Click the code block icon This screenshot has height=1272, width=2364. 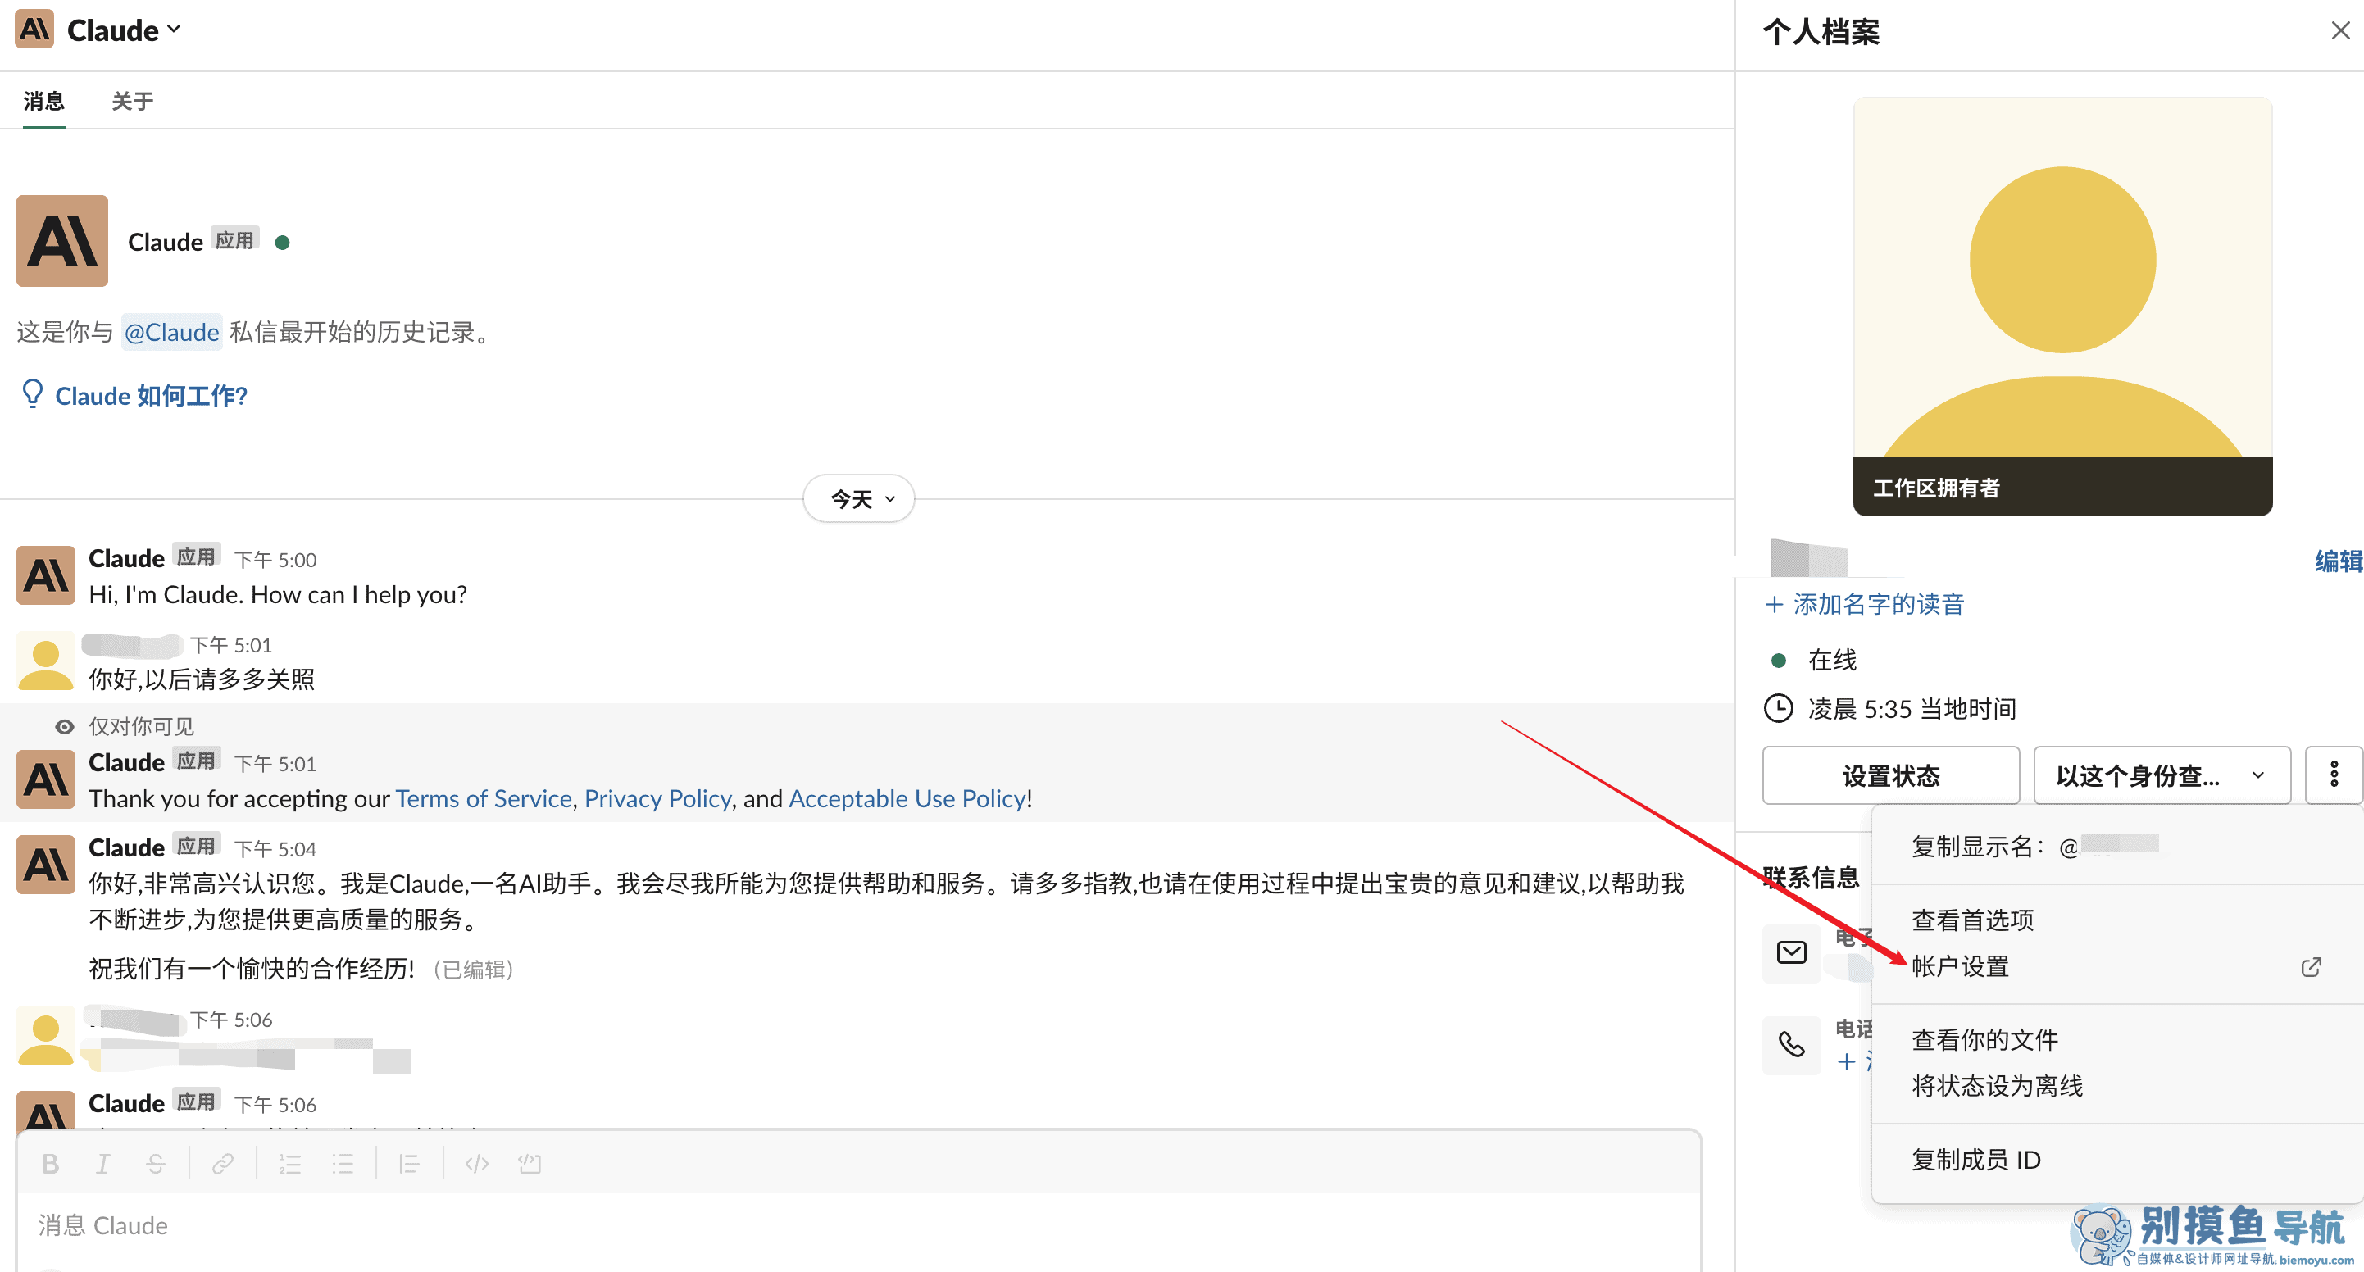(530, 1164)
